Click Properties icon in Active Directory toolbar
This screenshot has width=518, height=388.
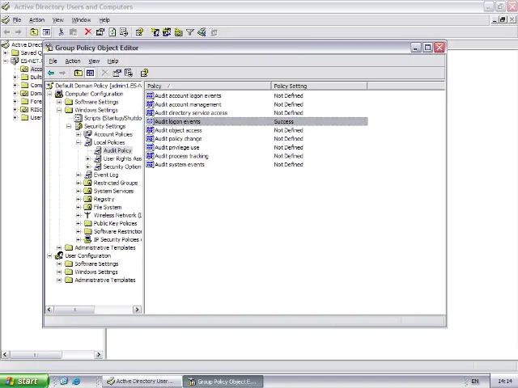pyautogui.click(x=100, y=32)
